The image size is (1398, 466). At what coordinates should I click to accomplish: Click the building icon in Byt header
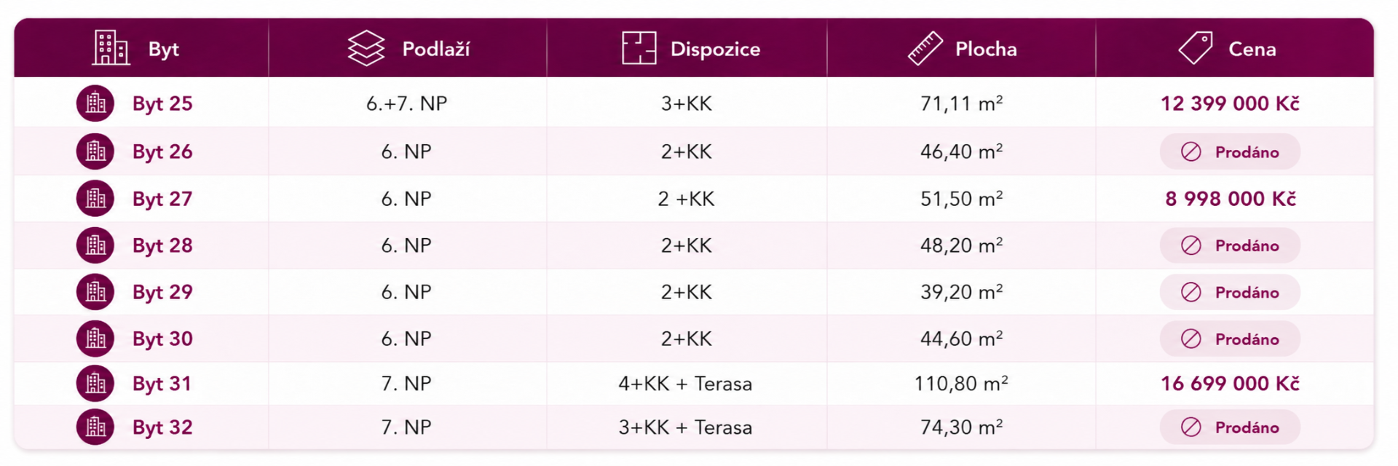[x=111, y=48]
